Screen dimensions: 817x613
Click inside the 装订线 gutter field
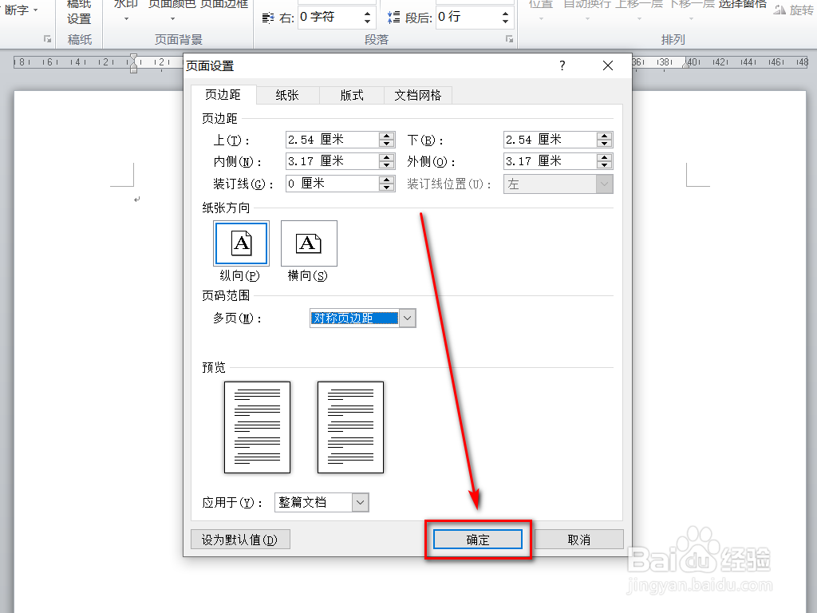pyautogui.click(x=331, y=183)
